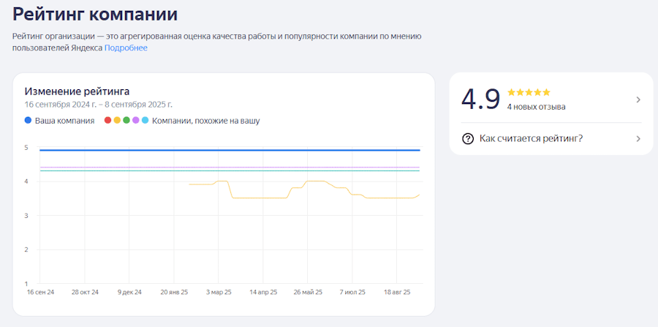Viewport: 658px width, 327px height.
Task: Click the 26 май 25 axis label
Action: 308,292
